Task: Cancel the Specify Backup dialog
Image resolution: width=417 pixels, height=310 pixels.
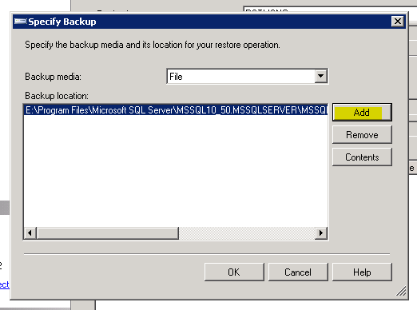Action: click(298, 272)
